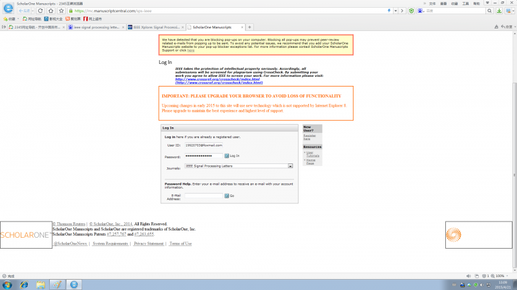
Task: Click the favorites star in bookmarks bar
Action: pyautogui.click(x=5, y=19)
